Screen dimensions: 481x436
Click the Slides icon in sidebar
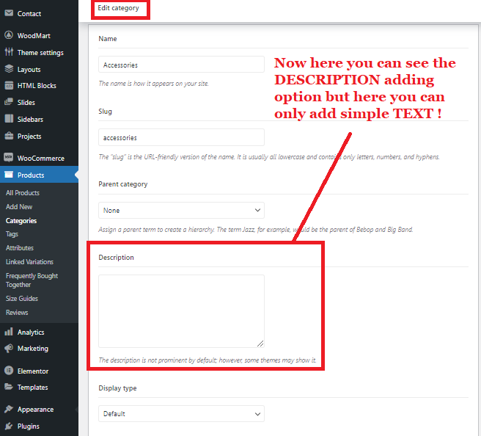[x=9, y=102]
